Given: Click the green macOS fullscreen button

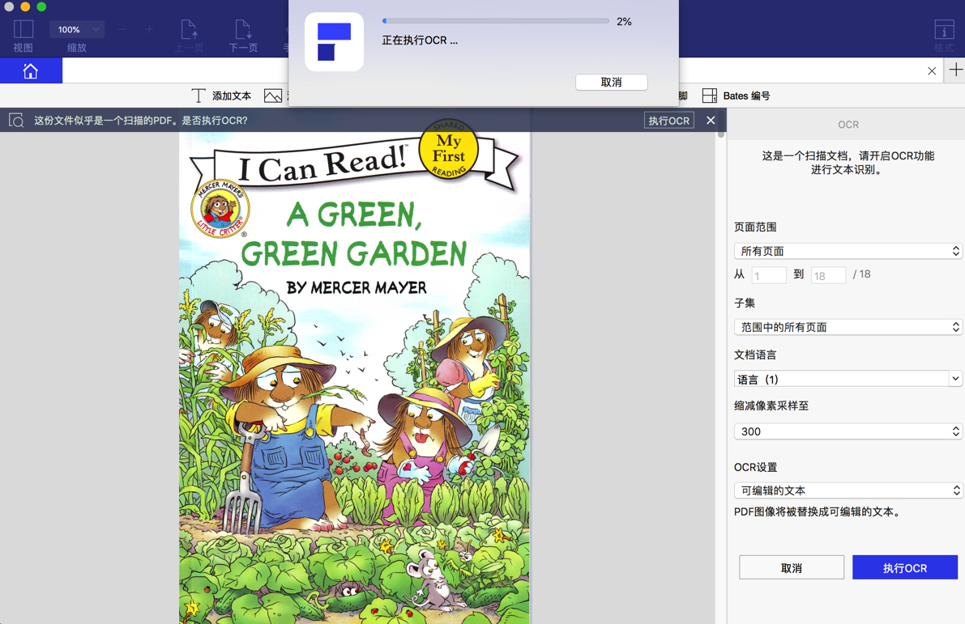Looking at the screenshot, I should [x=41, y=6].
